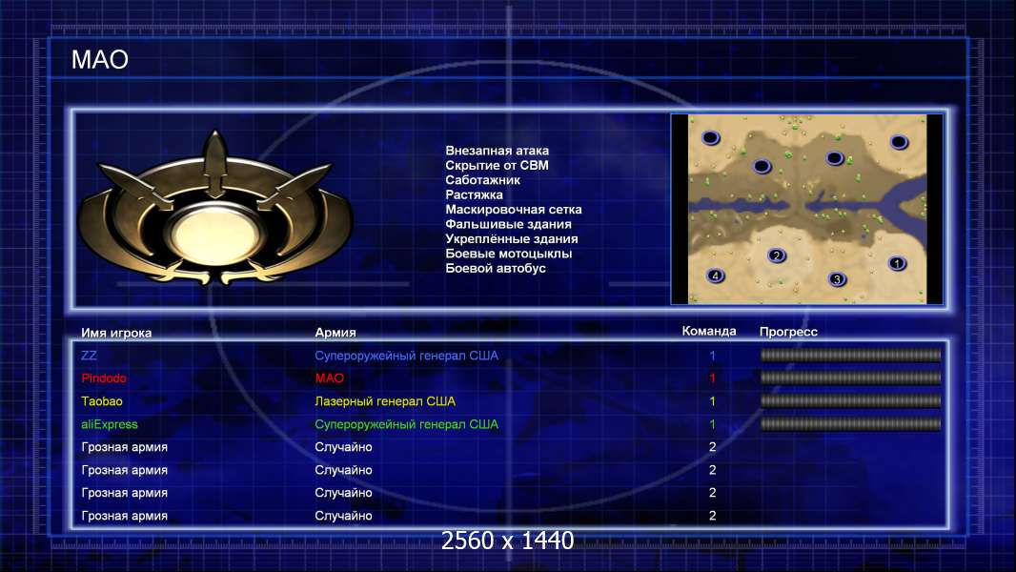The width and height of the screenshot is (1016, 572).
Task: Click the loading progress bar for Taobao
Action: (x=850, y=401)
